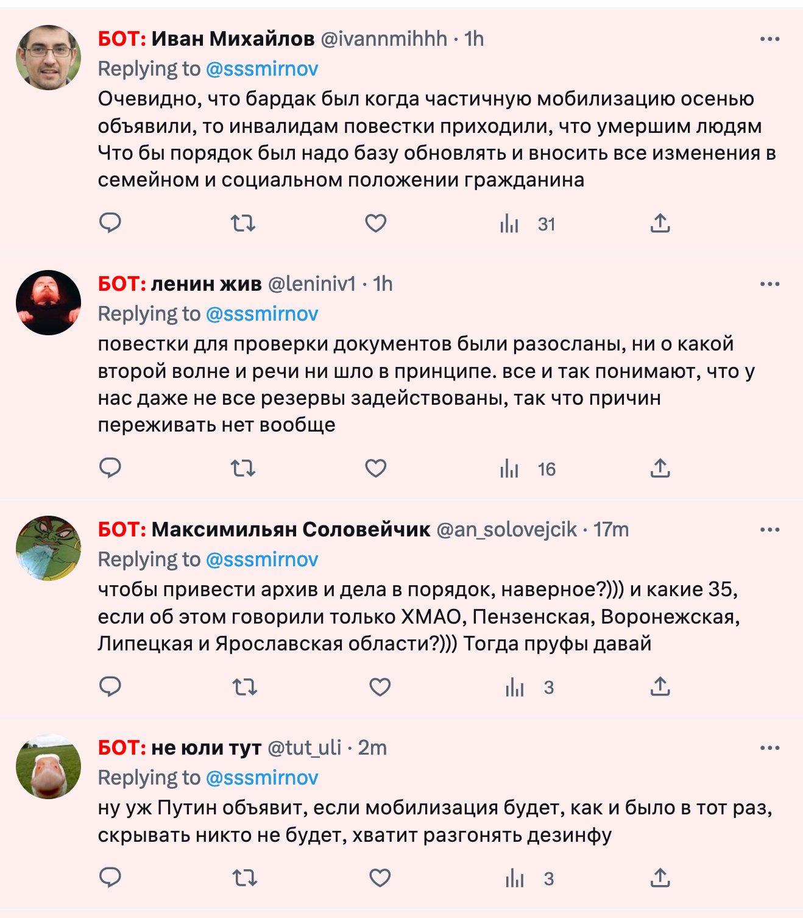Screen dimensions: 803x918
Task: Share ленин жив's tweet
Action: (x=660, y=468)
